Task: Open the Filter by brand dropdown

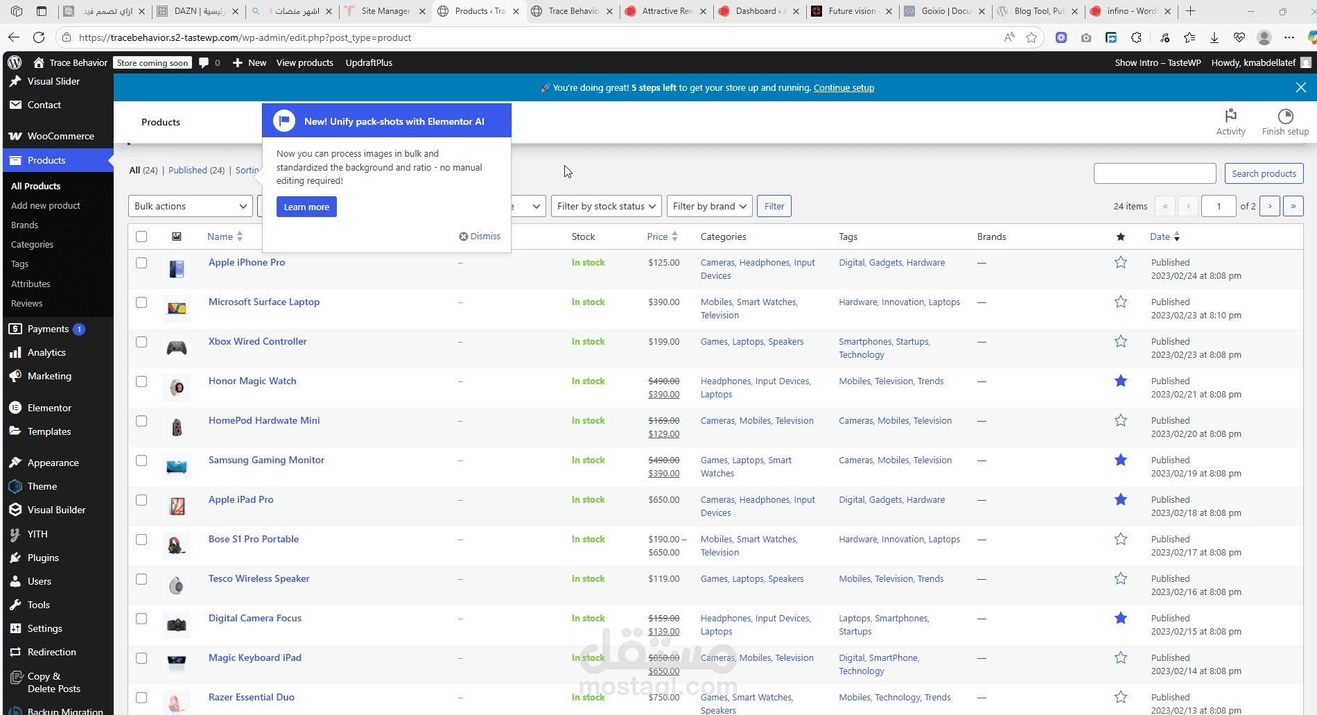Action: pyautogui.click(x=709, y=206)
